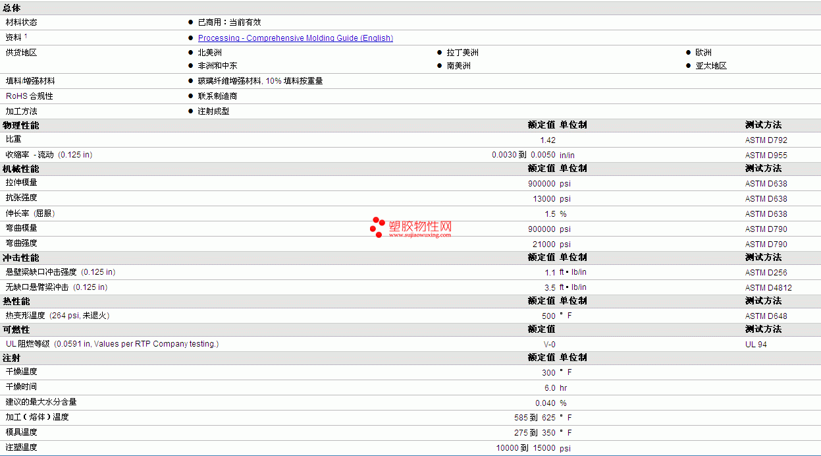Image resolution: width=821 pixels, height=456 pixels.
Task: Select the 热性能 section header
Action: [x=16, y=301]
